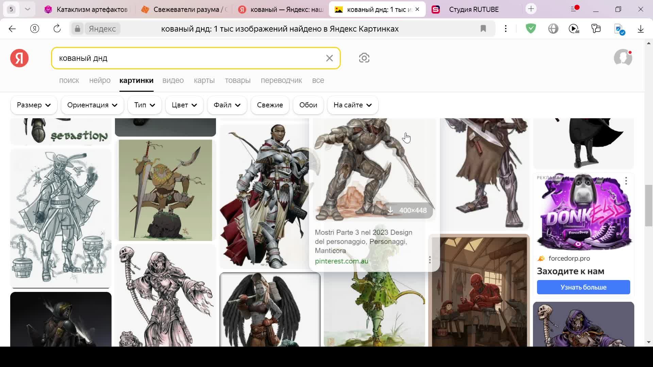Click the address bar page title

click(x=280, y=29)
